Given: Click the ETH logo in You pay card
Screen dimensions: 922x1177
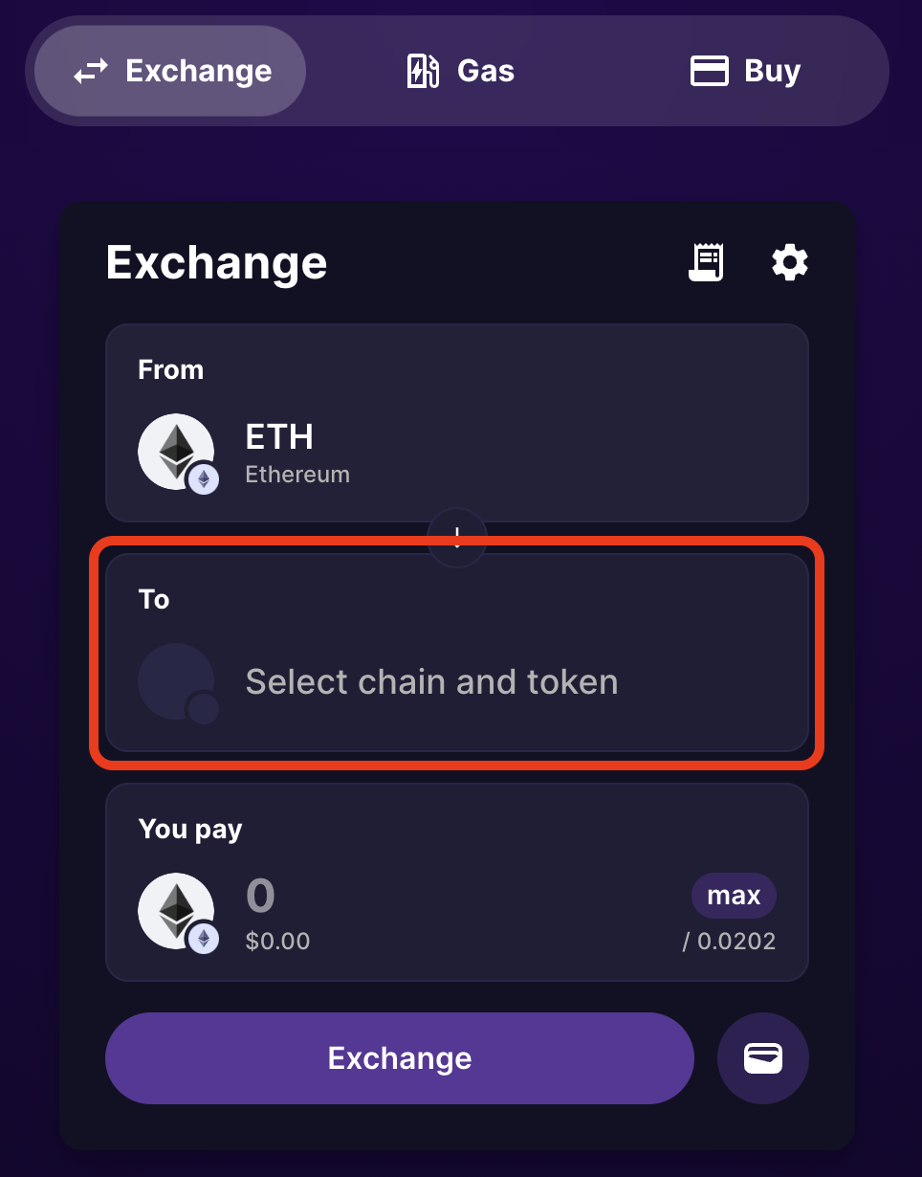Looking at the screenshot, I should 176,911.
